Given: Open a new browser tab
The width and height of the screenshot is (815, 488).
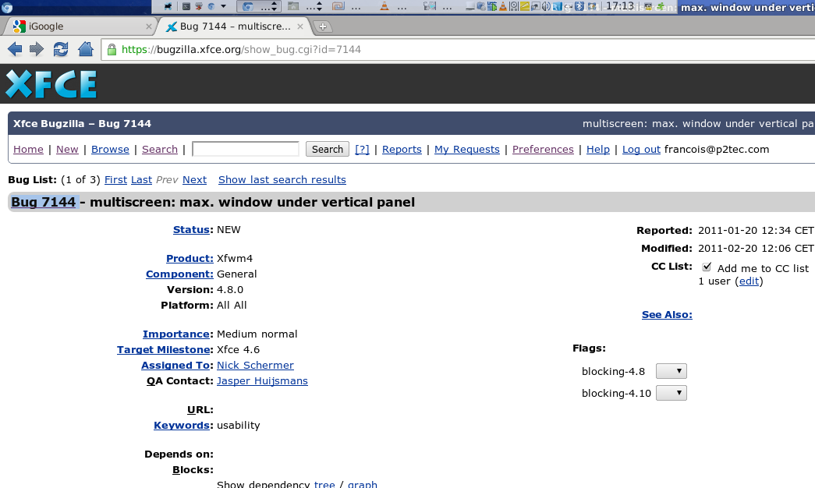Looking at the screenshot, I should click(x=322, y=27).
